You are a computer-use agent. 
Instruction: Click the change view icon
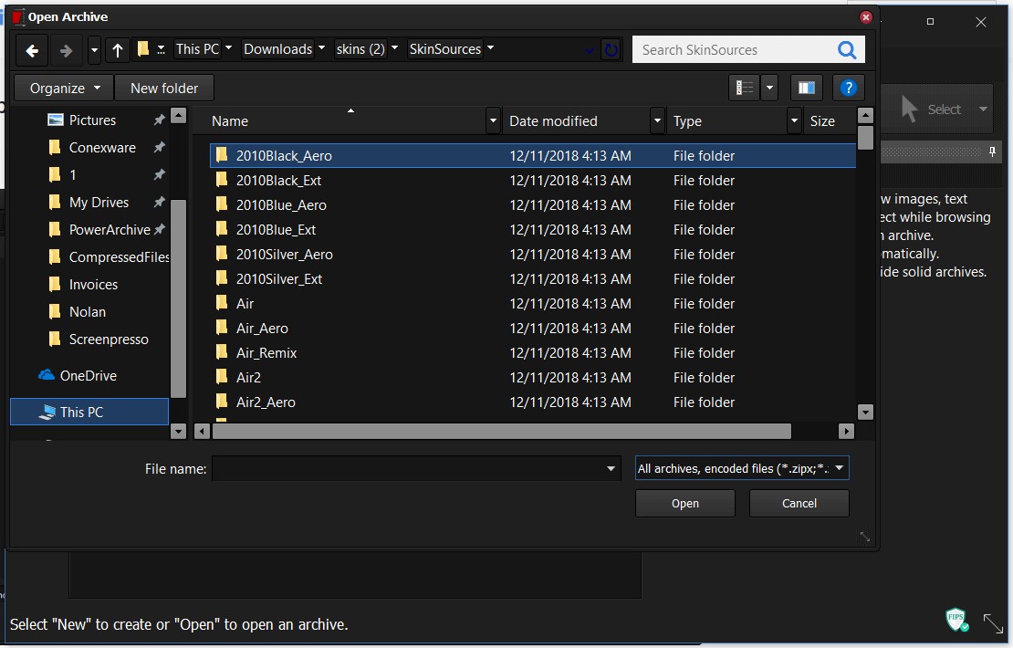(x=746, y=88)
